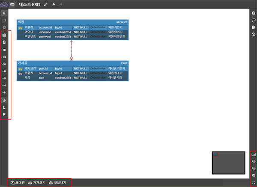This screenshot has width=257, height=187.
Task: Zoom out of the canvas
Action: coord(254,169)
